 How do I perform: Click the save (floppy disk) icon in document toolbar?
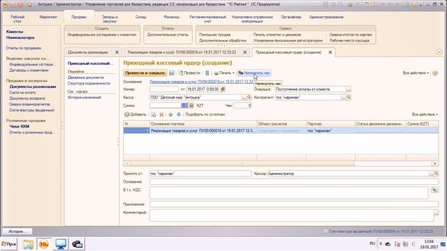(172, 73)
